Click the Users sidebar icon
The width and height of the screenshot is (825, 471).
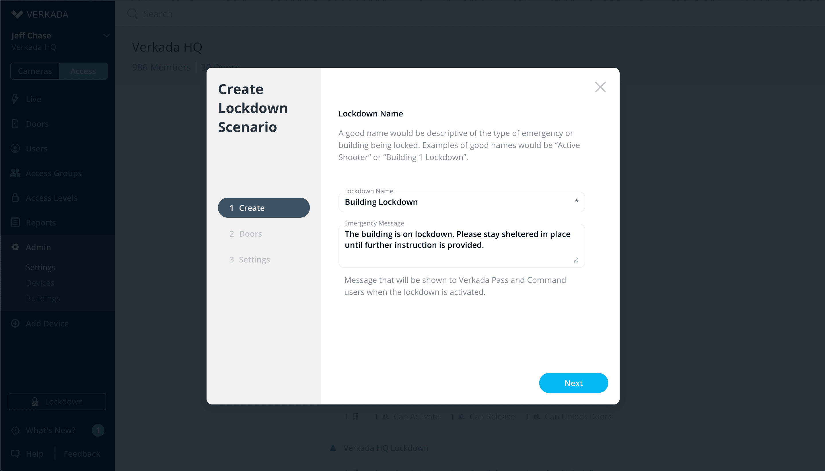pyautogui.click(x=15, y=149)
